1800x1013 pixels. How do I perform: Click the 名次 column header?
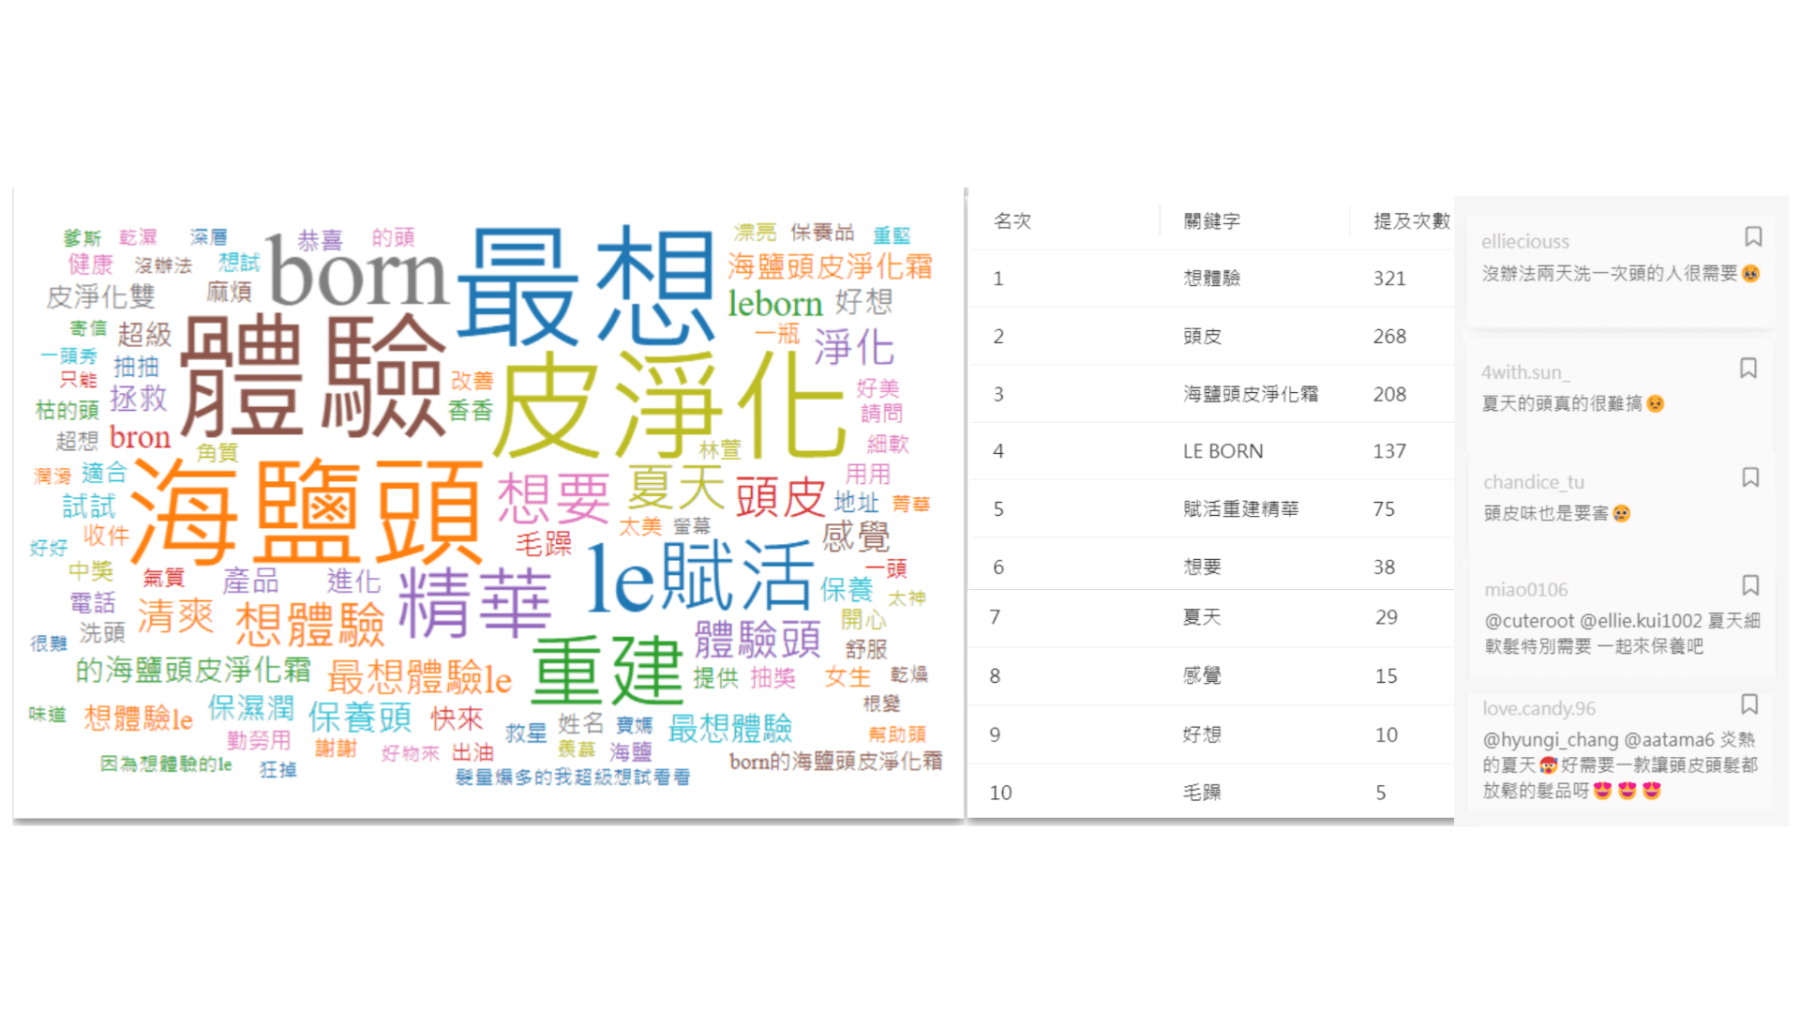(x=1012, y=221)
